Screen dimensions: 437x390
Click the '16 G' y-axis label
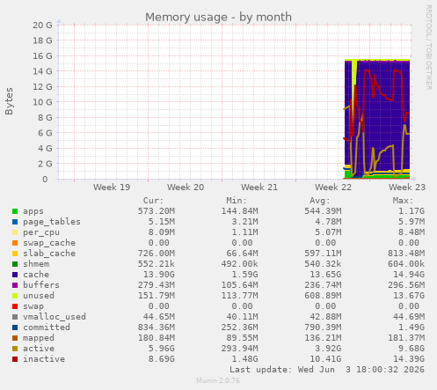42,56
